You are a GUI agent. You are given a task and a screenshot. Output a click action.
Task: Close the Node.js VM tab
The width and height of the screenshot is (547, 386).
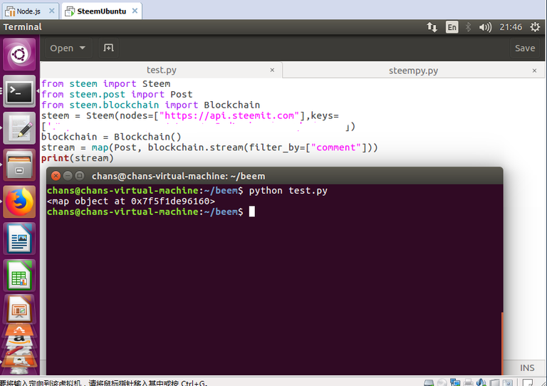(x=51, y=11)
